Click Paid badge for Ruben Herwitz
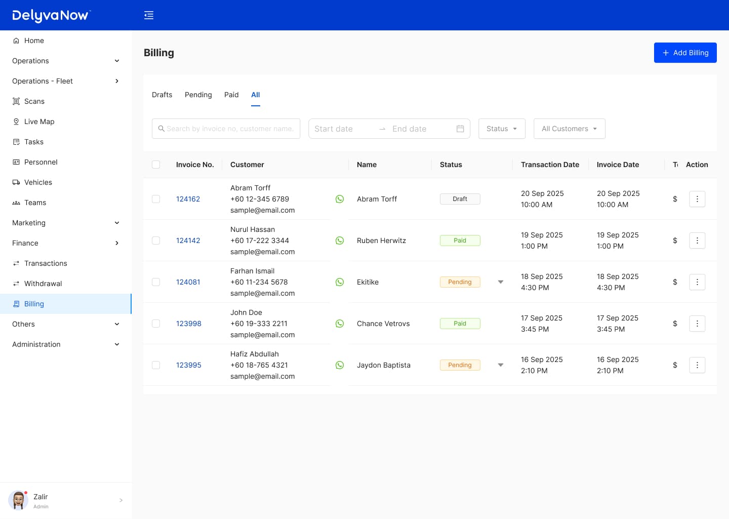 pyautogui.click(x=460, y=241)
